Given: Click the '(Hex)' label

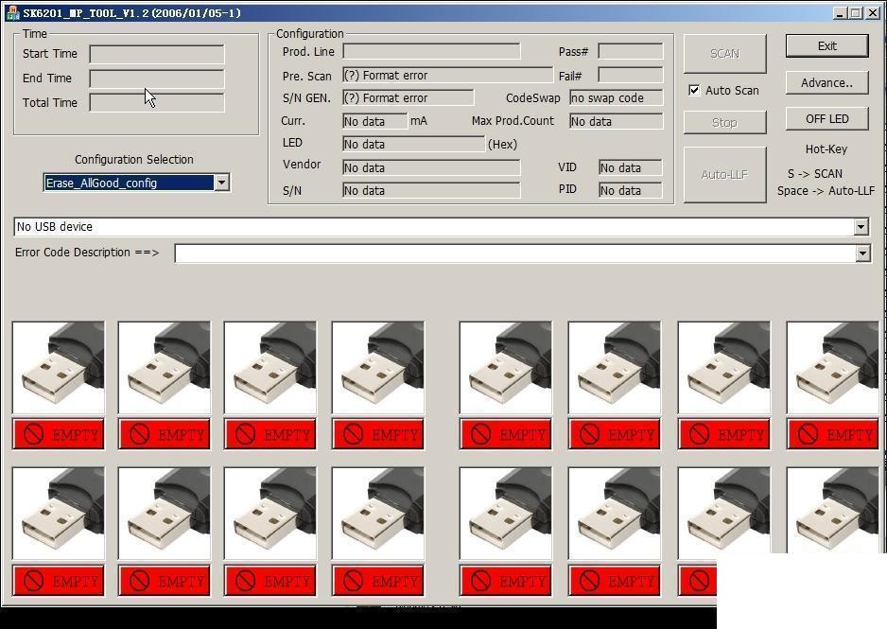Looking at the screenshot, I should pyautogui.click(x=502, y=144).
